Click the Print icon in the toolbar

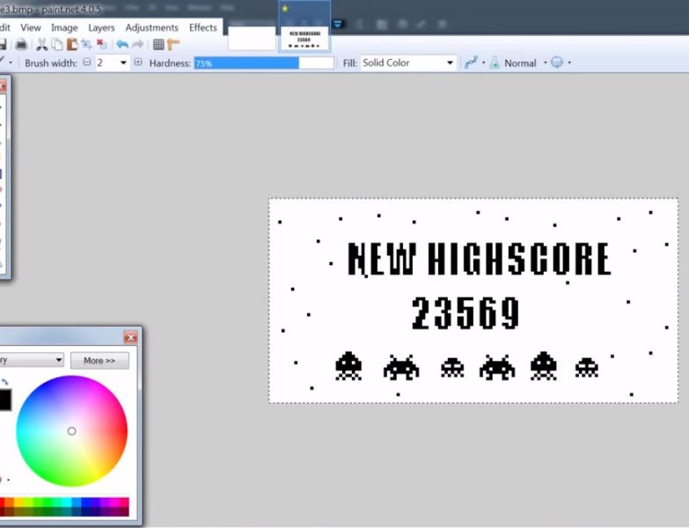coord(20,44)
